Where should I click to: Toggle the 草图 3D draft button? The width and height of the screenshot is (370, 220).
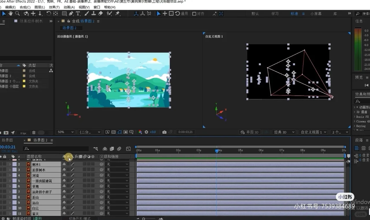[249, 132]
